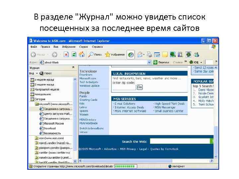Open 'Microsoft Россия' history entry
Viewport: 239px width, 179px height.
[52, 123]
